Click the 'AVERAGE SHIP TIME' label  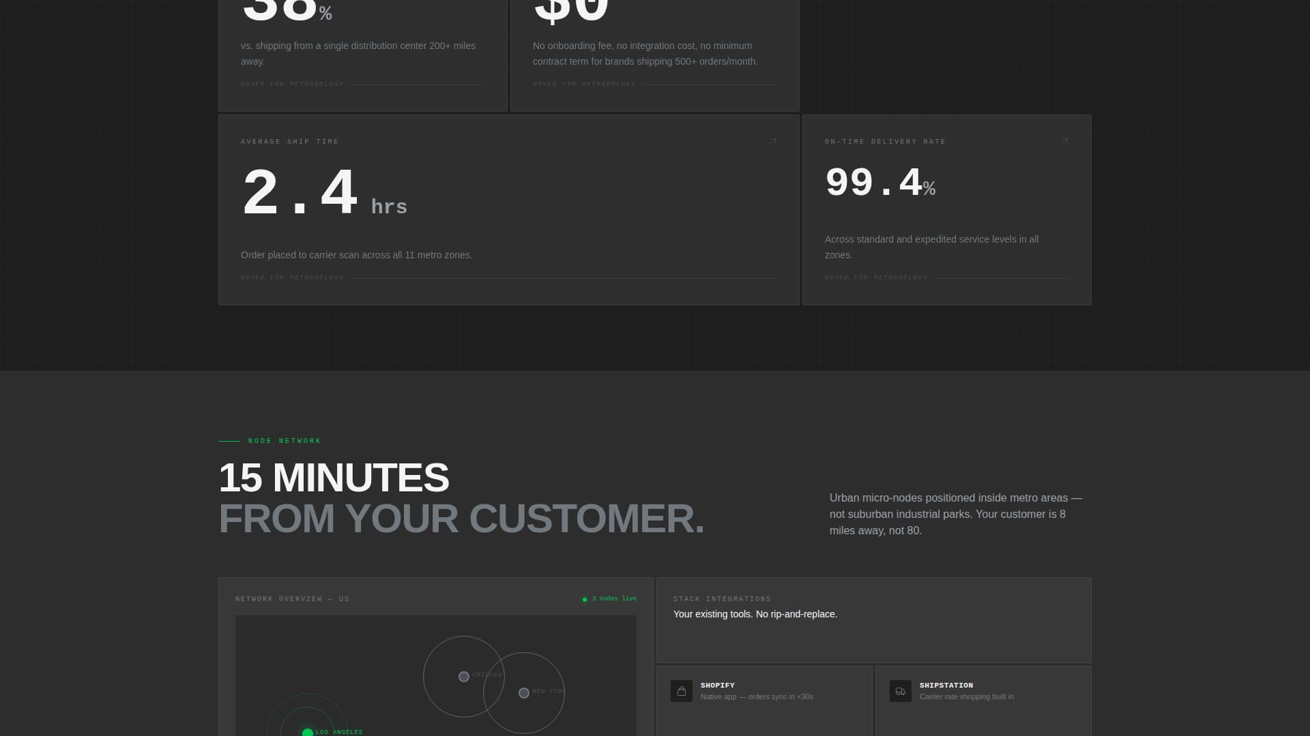tap(290, 142)
